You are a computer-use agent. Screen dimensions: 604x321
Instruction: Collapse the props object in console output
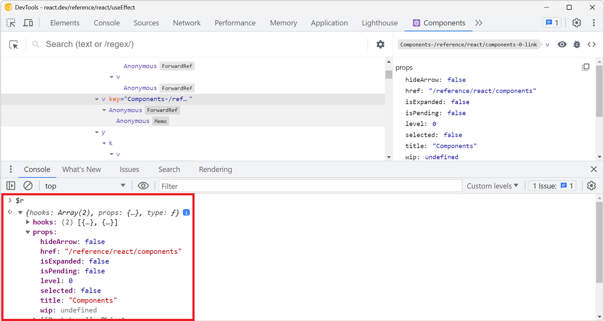(x=28, y=232)
